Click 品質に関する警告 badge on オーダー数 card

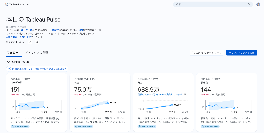(x=20, y=126)
